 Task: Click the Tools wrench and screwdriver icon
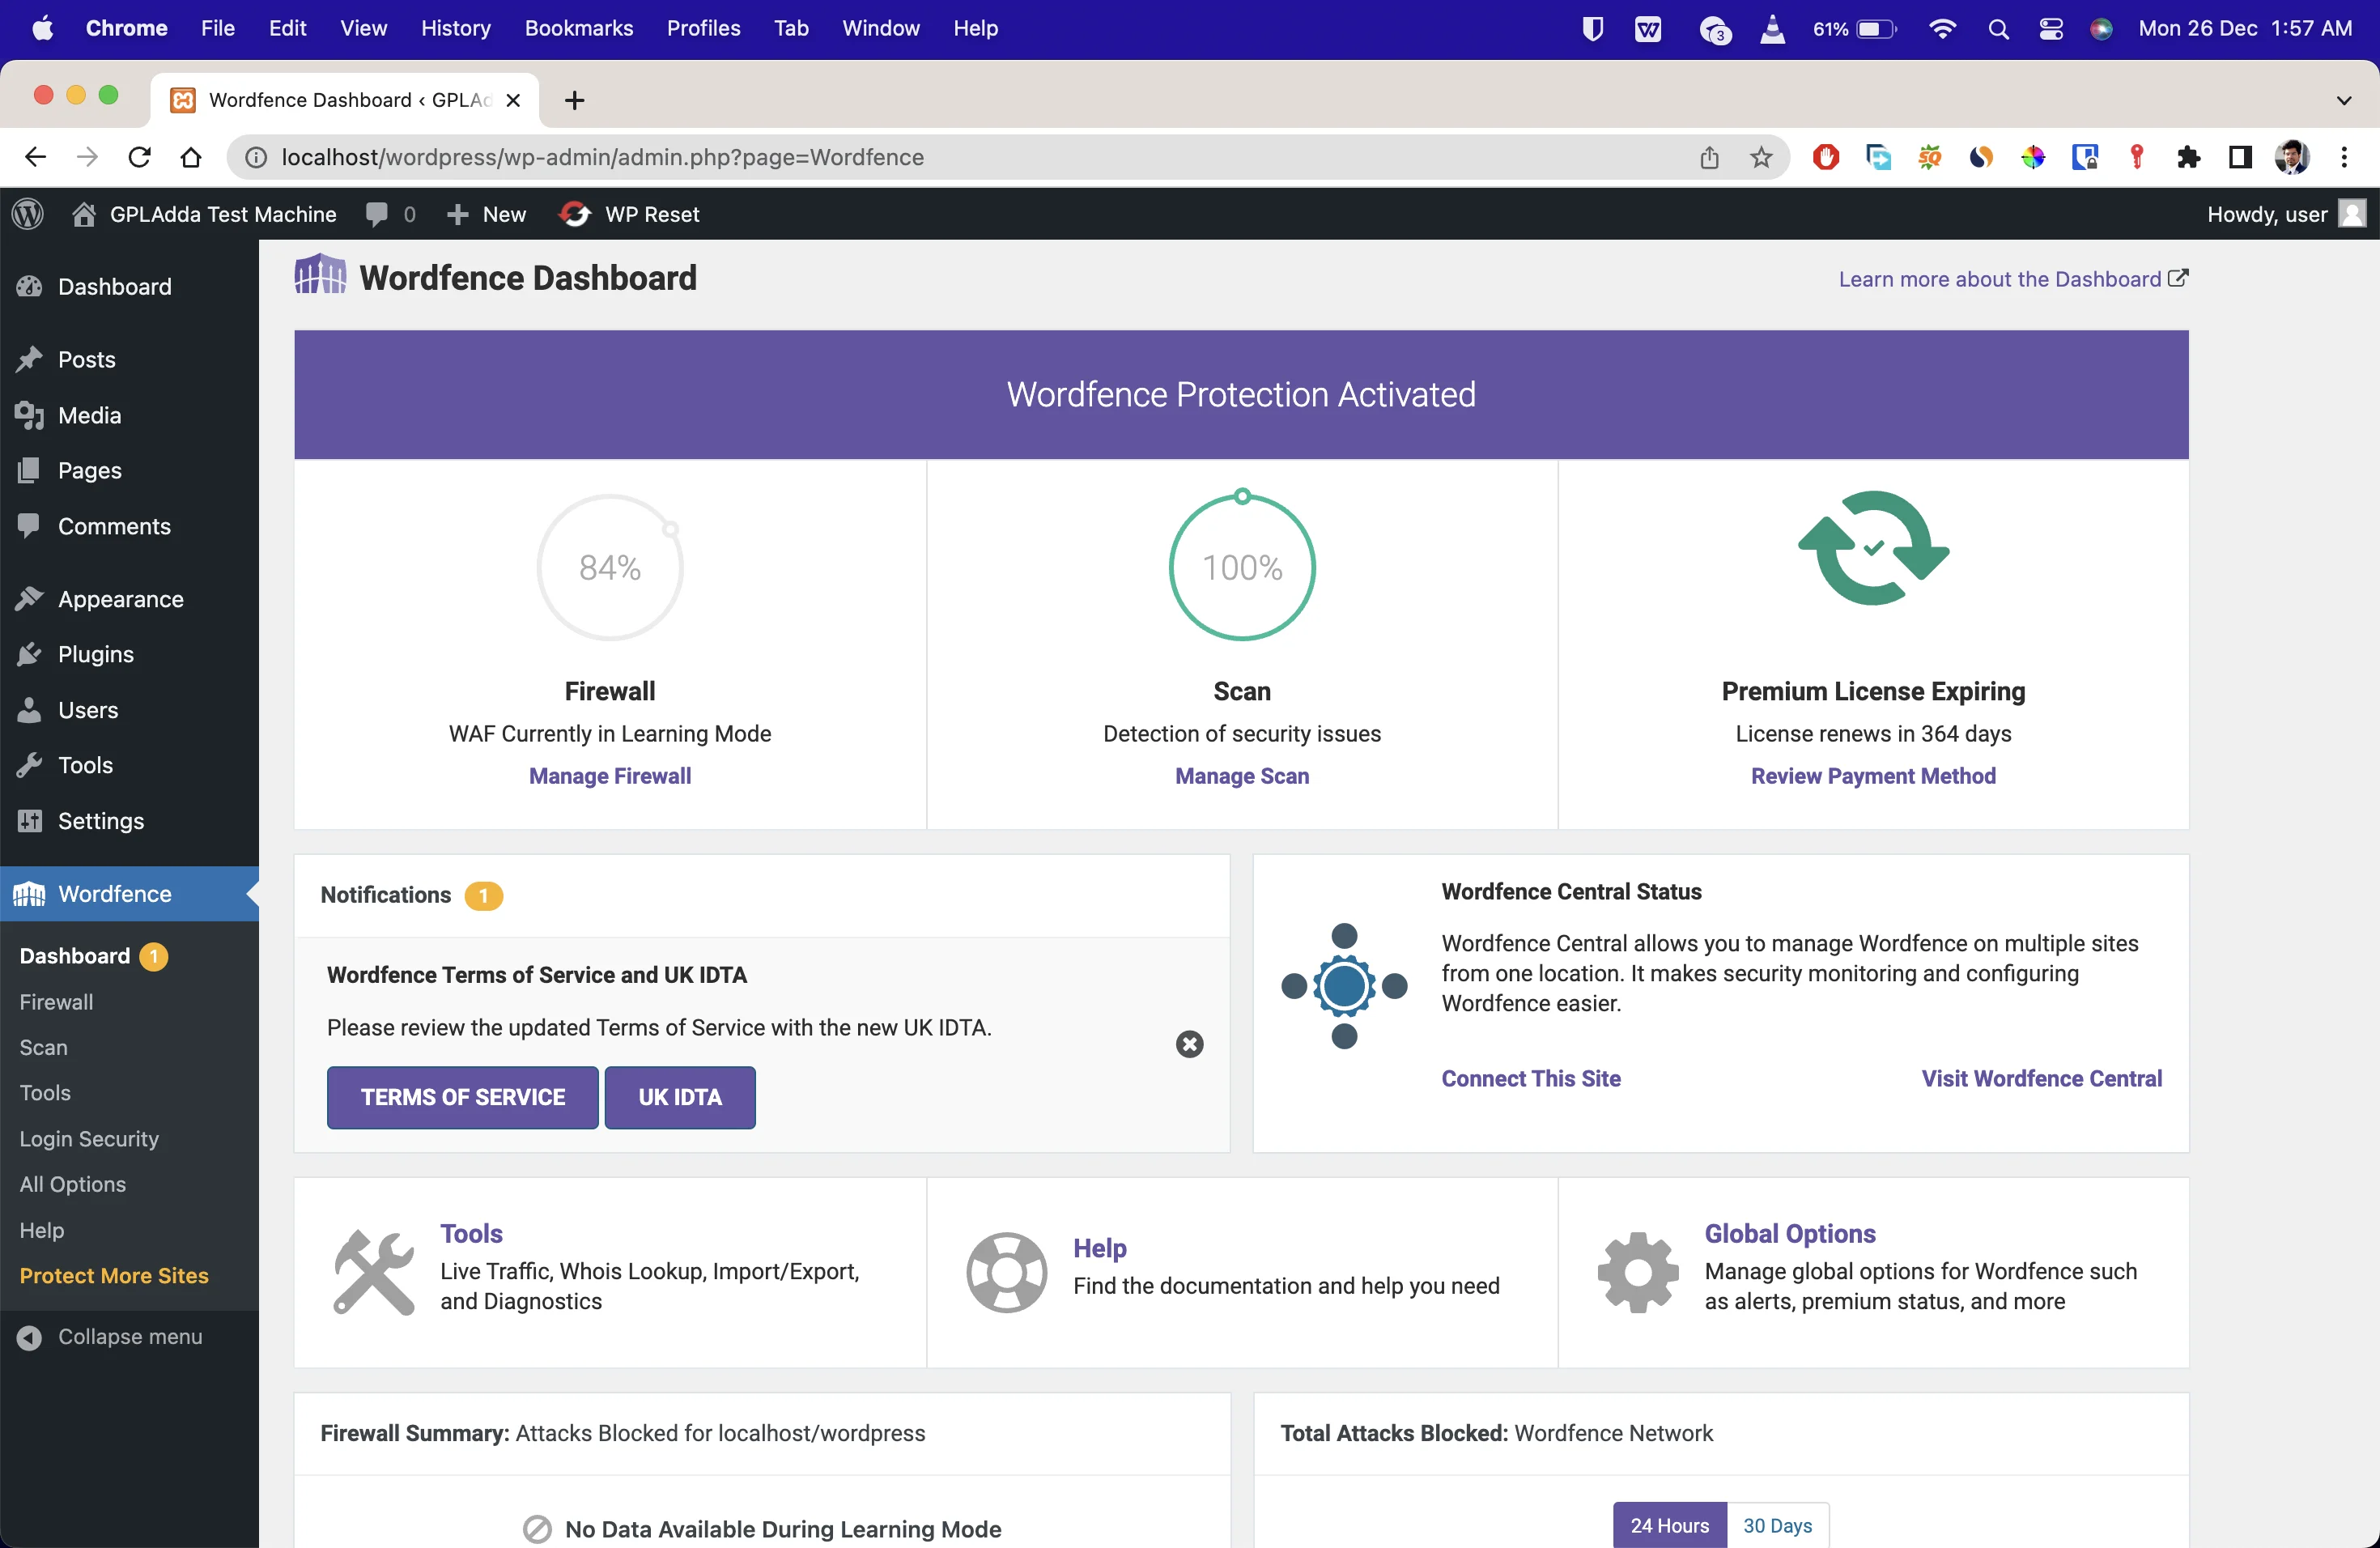pos(373,1272)
